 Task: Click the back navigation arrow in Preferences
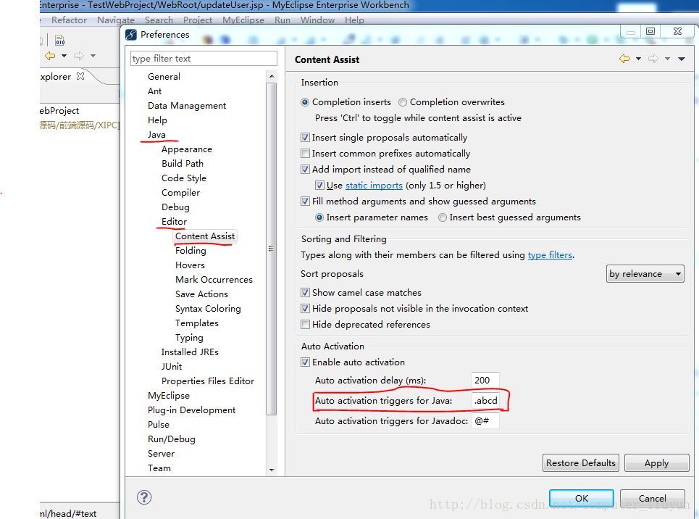(x=624, y=59)
